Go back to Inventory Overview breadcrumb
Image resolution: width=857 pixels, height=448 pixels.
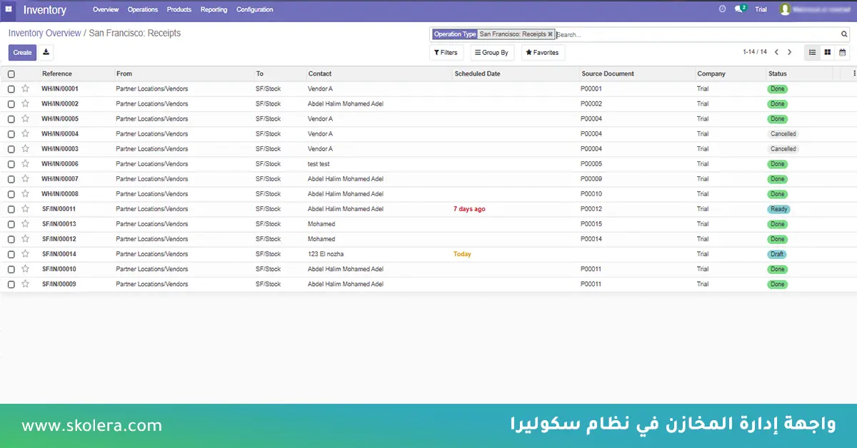point(44,33)
